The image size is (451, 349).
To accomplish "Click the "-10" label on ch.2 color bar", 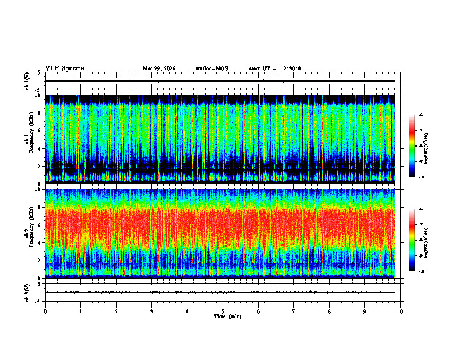I will tap(421, 271).
